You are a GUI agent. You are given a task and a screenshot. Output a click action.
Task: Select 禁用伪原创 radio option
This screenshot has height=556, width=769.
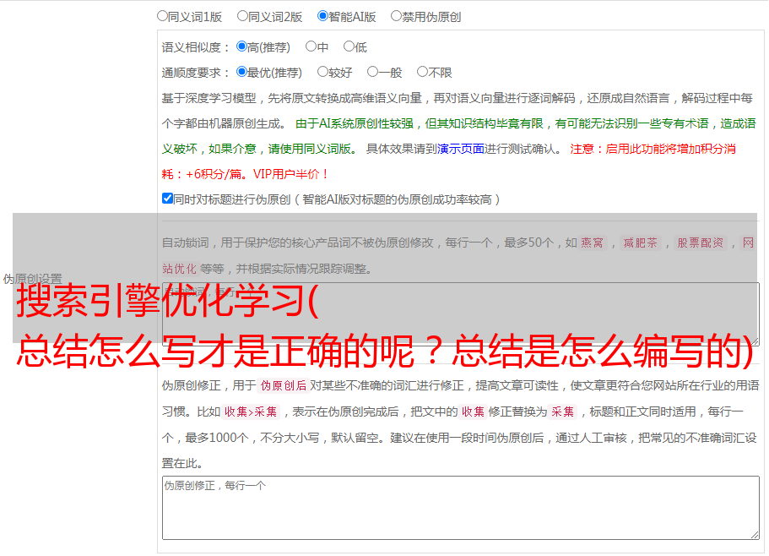tap(396, 16)
